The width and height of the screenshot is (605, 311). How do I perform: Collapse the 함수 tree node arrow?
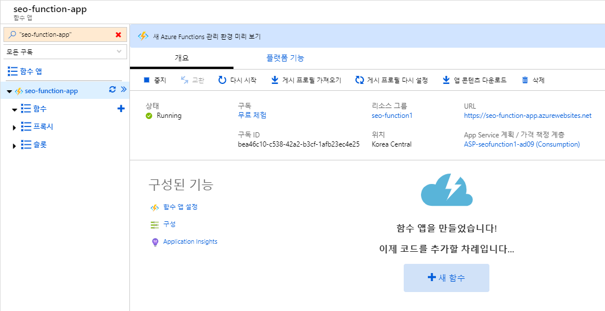coord(14,110)
